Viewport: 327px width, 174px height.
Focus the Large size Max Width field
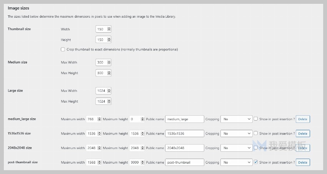point(103,91)
